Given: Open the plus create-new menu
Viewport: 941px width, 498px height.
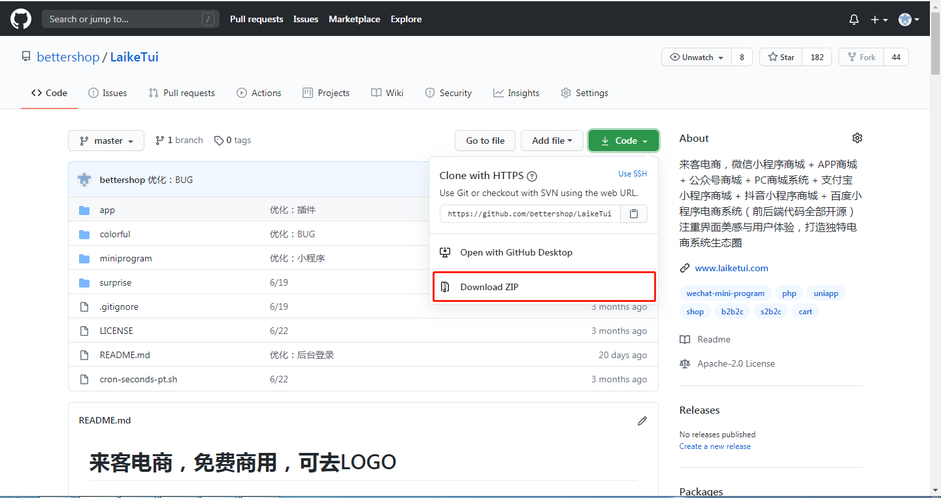Looking at the screenshot, I should pos(879,20).
